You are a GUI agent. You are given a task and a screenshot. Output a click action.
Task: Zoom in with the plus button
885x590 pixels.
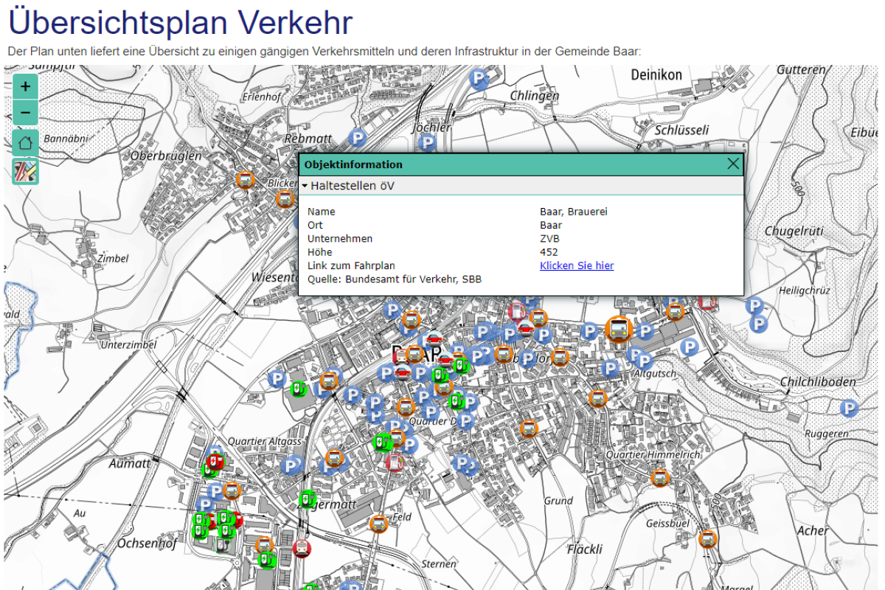(x=25, y=86)
